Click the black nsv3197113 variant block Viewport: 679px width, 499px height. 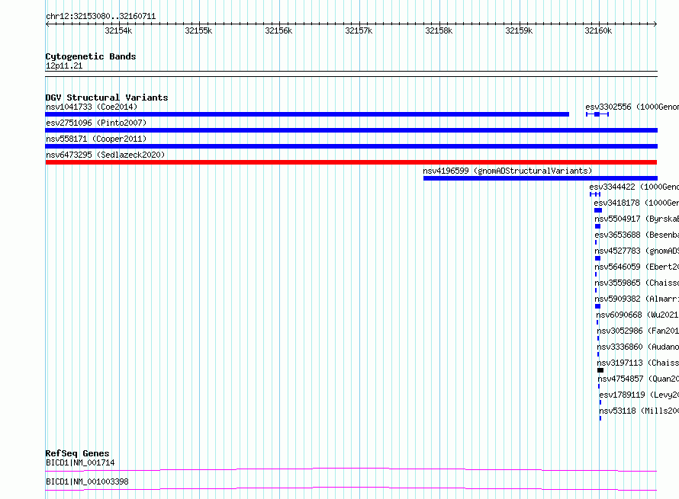pos(600,370)
